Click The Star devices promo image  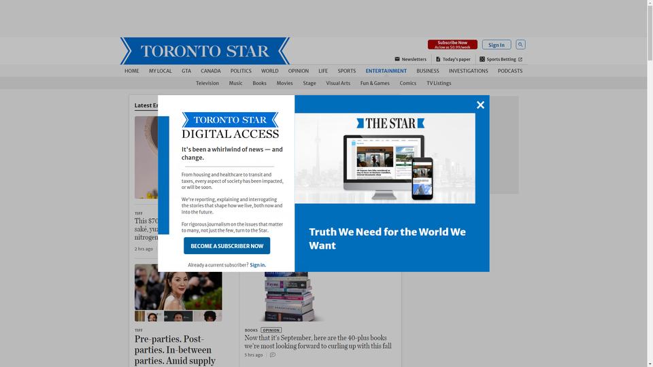pyautogui.click(x=385, y=158)
